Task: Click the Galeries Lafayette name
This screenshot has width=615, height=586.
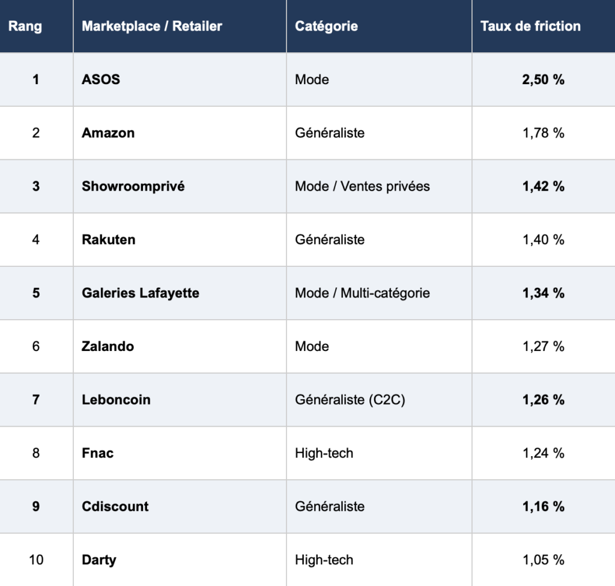Action: (x=141, y=293)
